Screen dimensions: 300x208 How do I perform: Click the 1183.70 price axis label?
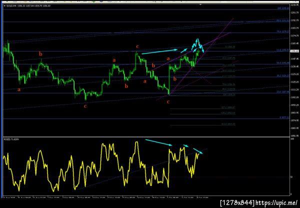click(295, 28)
